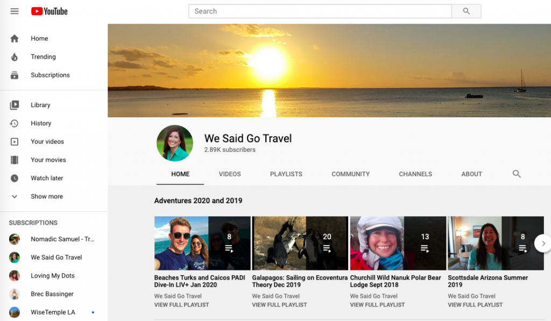Click We Said Go Travel sidebar avatar
The height and width of the screenshot is (321, 551).
coord(15,258)
